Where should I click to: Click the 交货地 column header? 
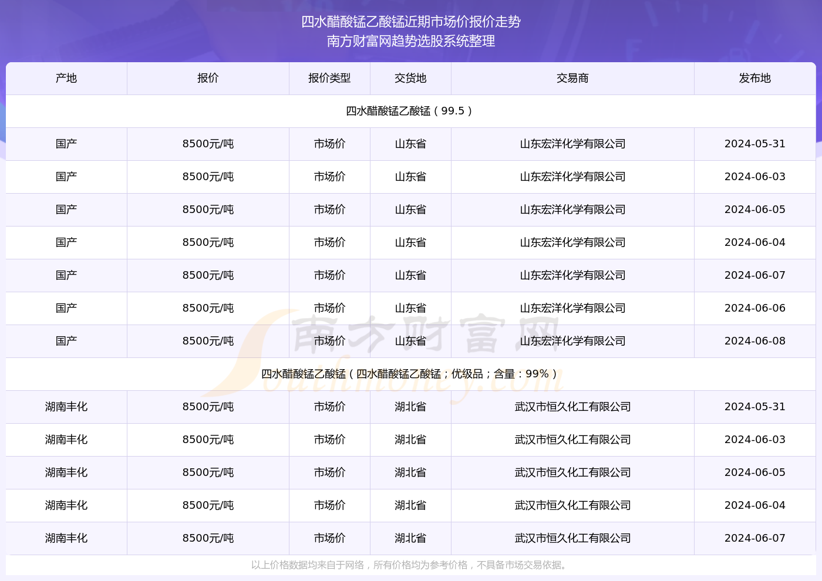point(410,78)
